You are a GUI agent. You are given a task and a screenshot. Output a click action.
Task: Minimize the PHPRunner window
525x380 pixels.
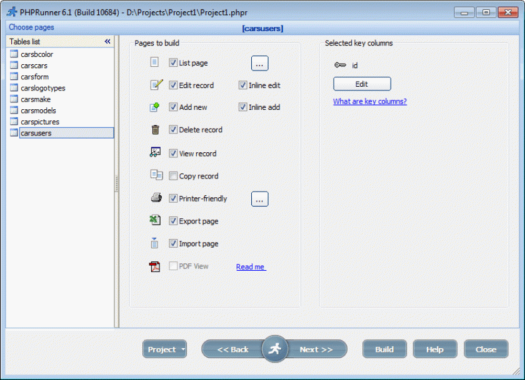click(464, 12)
